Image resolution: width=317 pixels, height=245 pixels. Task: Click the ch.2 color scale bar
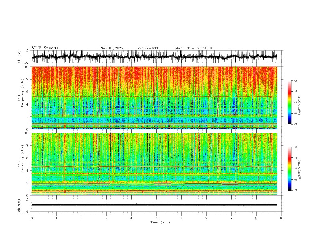(x=289, y=169)
